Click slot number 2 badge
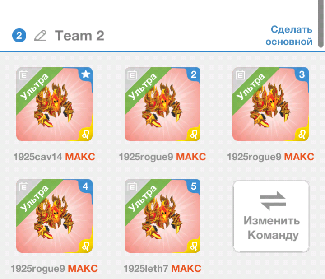The width and height of the screenshot is (325, 279). pyautogui.click(x=194, y=74)
